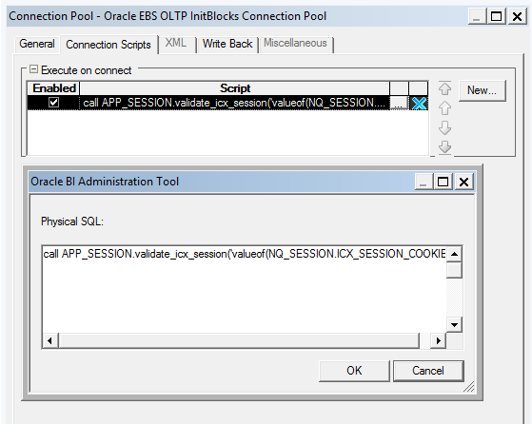Open the Write Back tab
The height and width of the screenshot is (424, 532).
click(227, 44)
